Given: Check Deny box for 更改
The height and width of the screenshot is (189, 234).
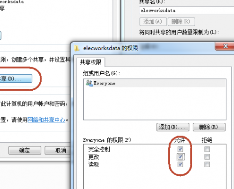Looking at the screenshot, I should tap(207, 157).
